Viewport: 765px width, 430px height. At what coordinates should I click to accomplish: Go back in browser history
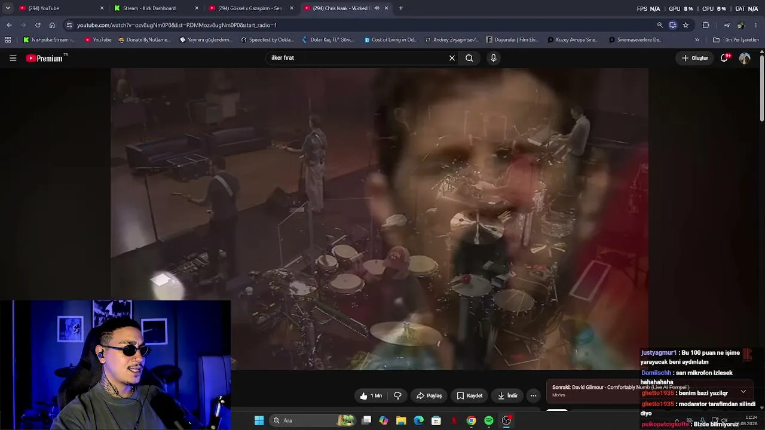[9, 25]
